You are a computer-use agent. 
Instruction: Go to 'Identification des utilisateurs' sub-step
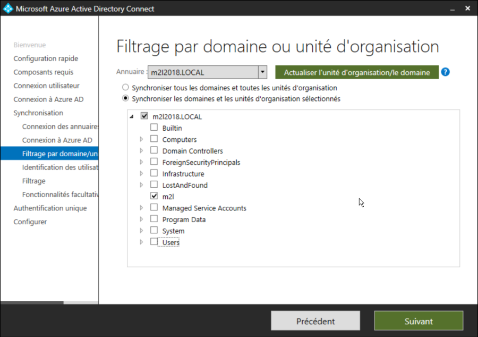click(60, 167)
